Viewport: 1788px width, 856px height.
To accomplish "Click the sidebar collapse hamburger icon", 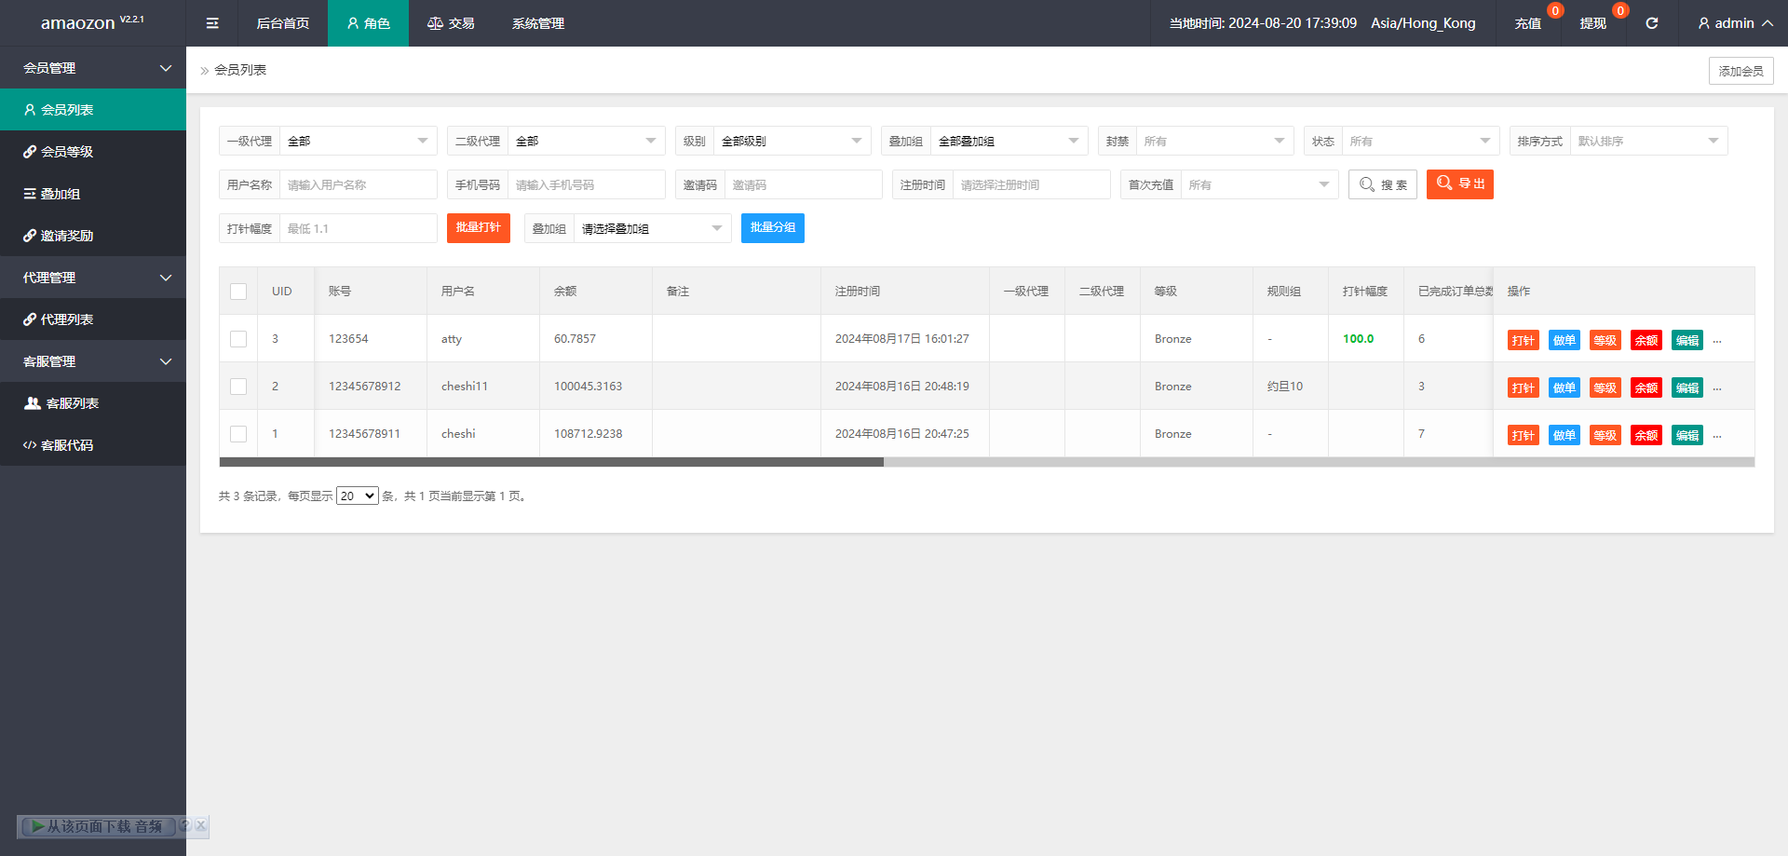I will [212, 23].
